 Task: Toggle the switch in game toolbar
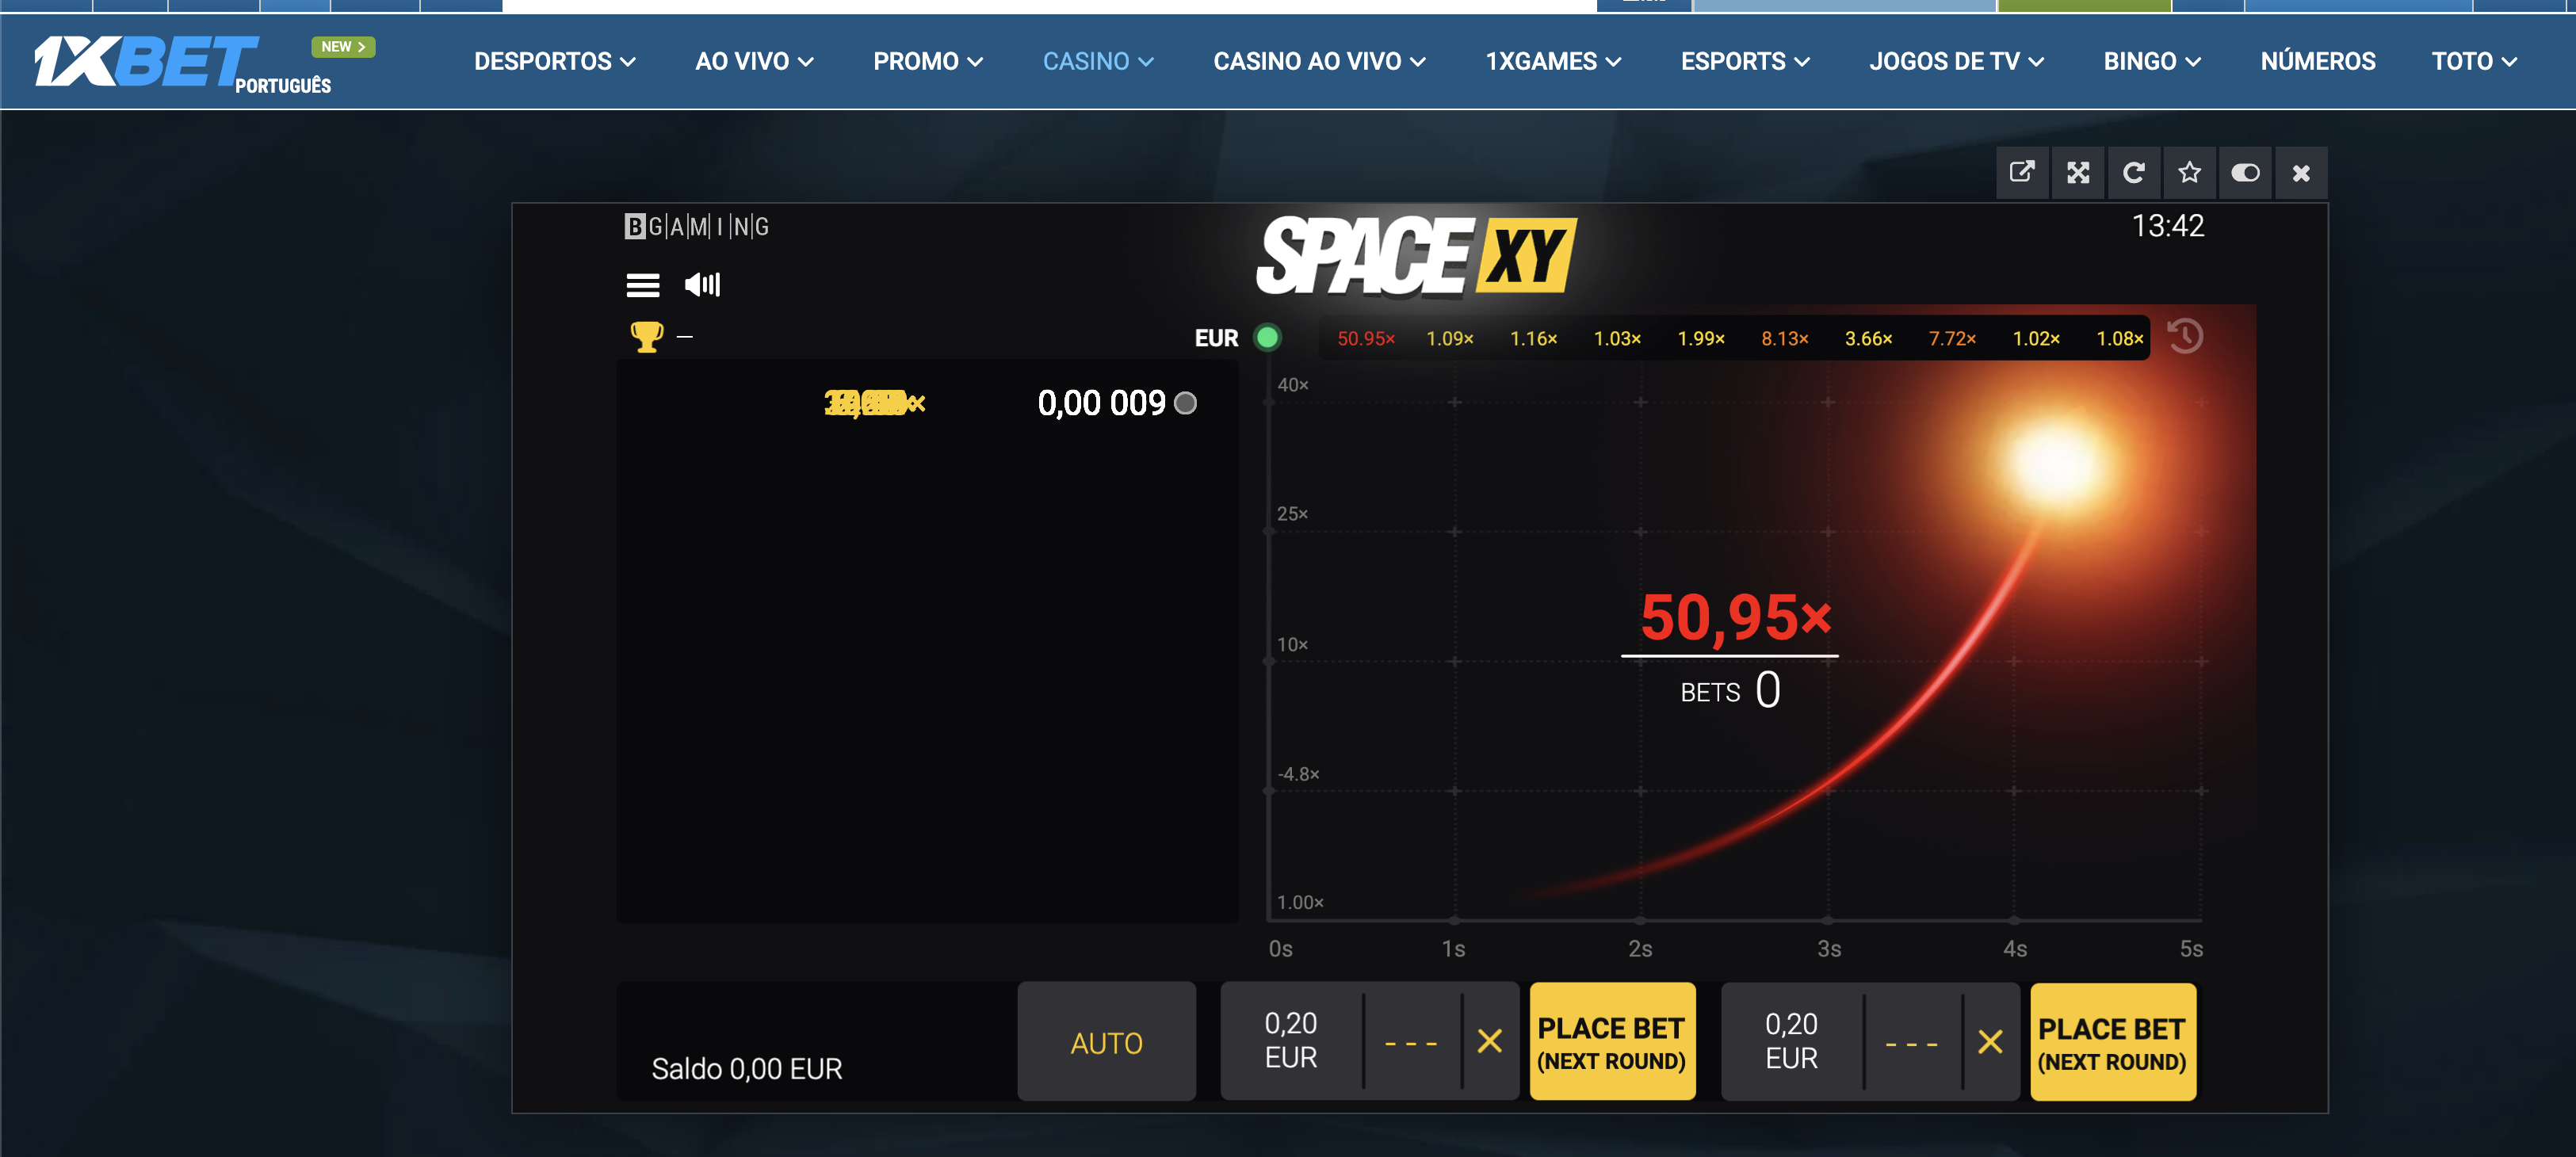coord(2245,173)
